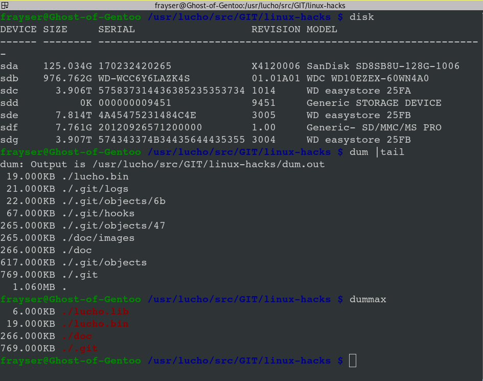Select model 'SanDisk SD8SB8U-128G-1006'

(x=383, y=66)
